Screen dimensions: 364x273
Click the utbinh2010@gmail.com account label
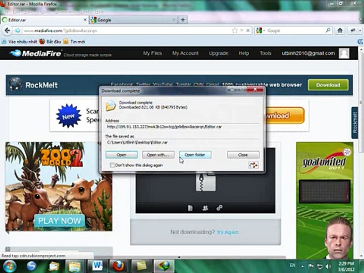[308, 53]
